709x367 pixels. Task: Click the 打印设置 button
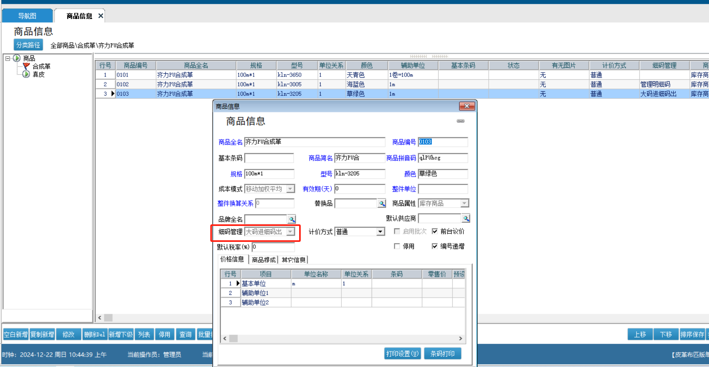click(402, 353)
